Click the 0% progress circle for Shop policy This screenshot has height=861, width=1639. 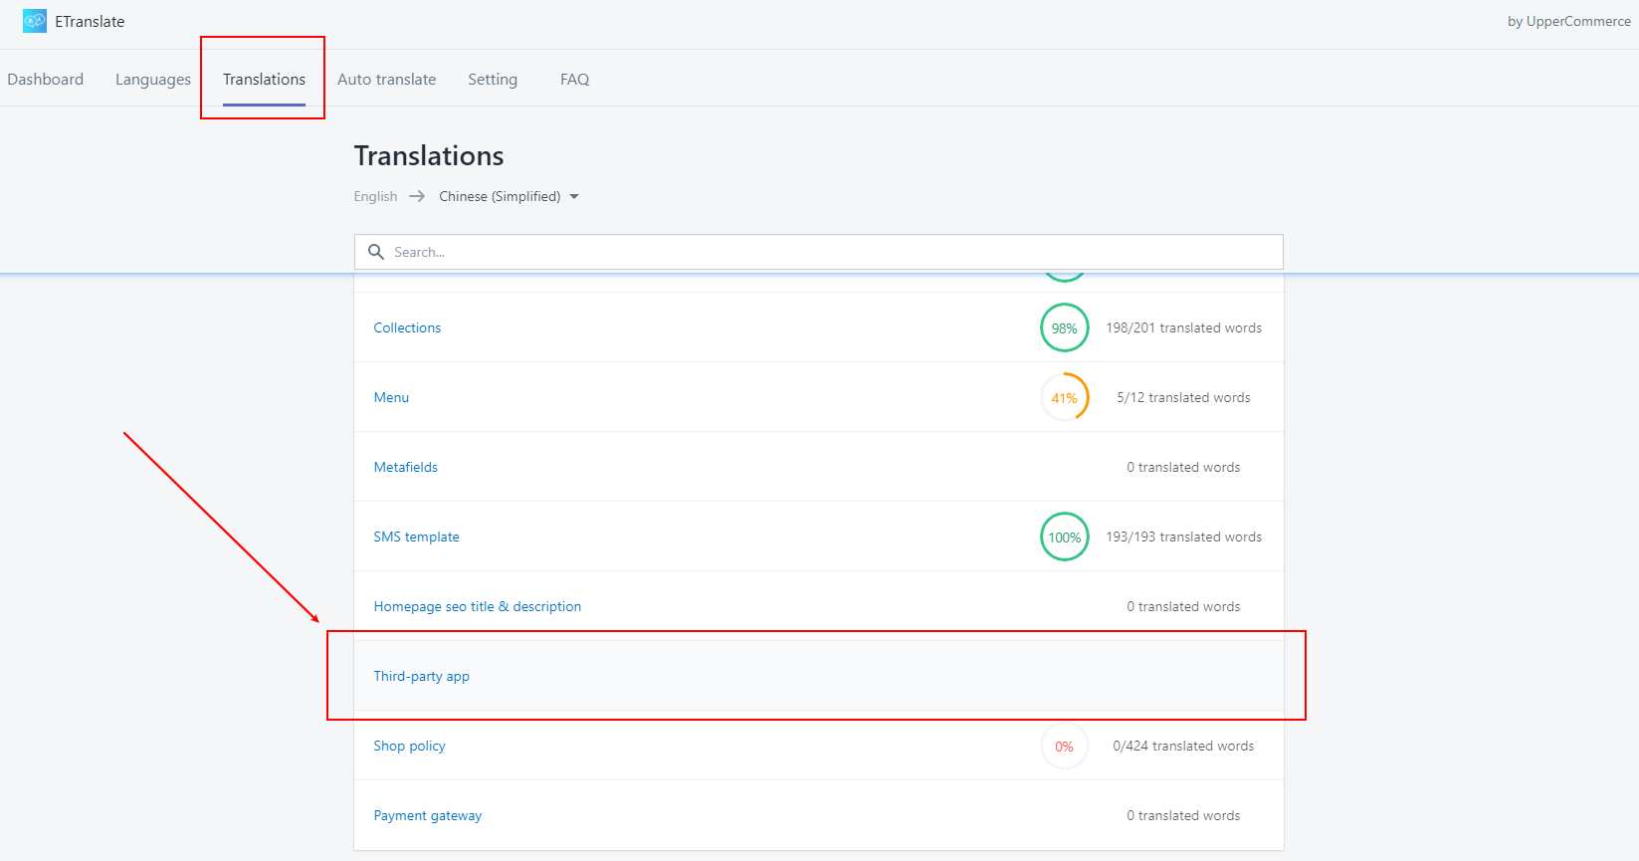1065,746
